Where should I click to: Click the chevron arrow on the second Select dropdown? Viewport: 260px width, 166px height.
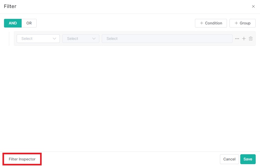click(94, 39)
